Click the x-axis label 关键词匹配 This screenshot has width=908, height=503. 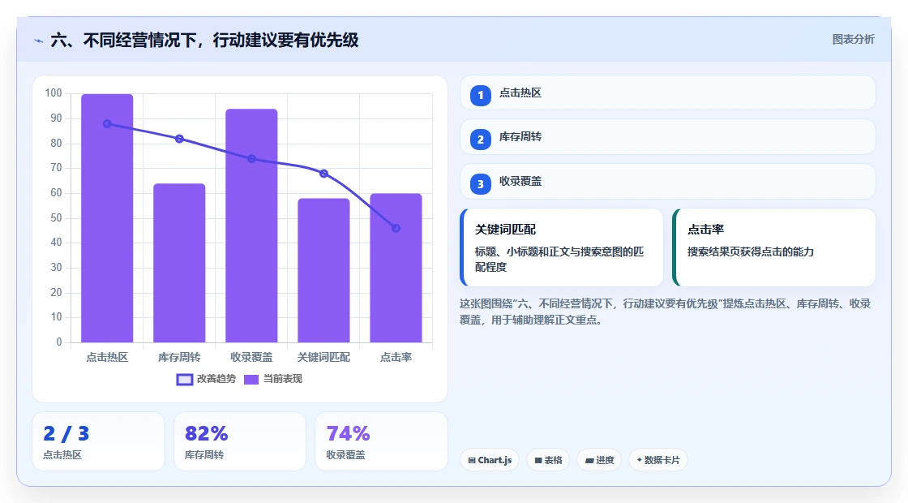323,358
